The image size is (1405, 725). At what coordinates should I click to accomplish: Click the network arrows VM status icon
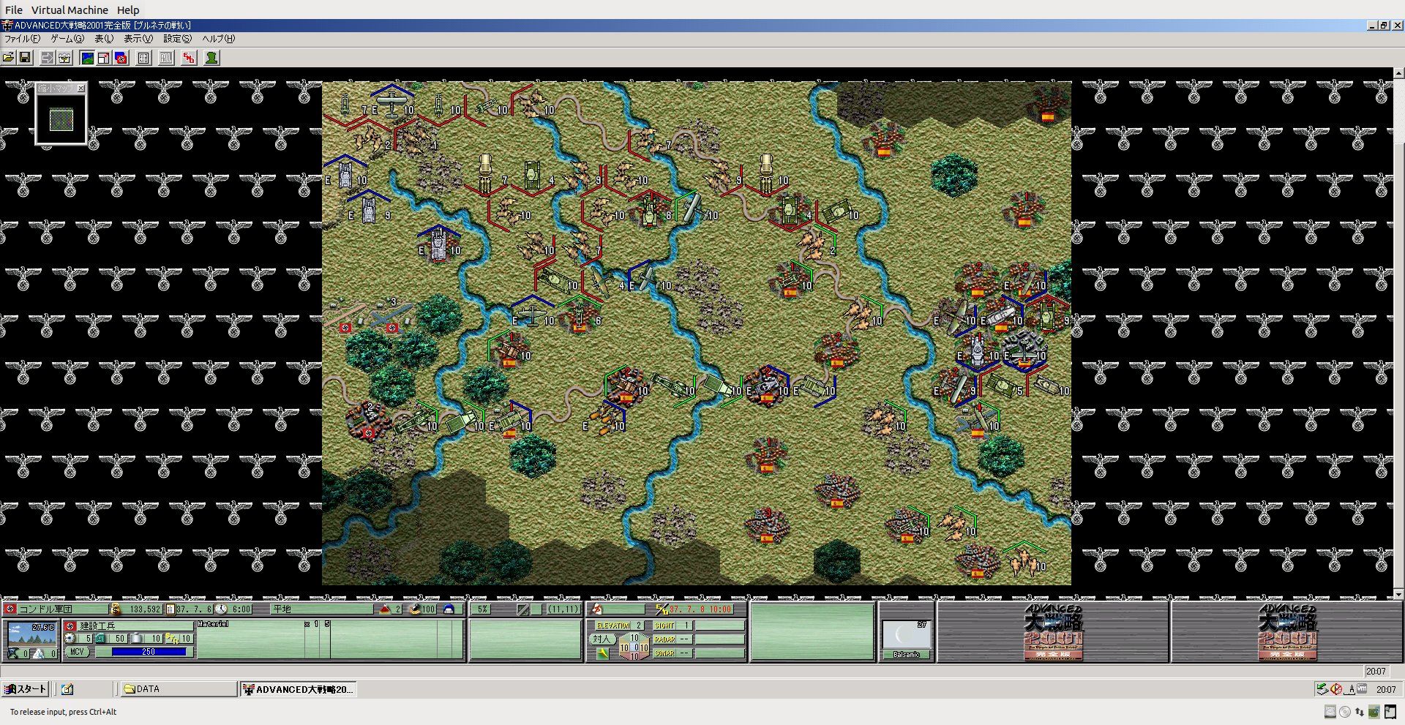[1360, 712]
